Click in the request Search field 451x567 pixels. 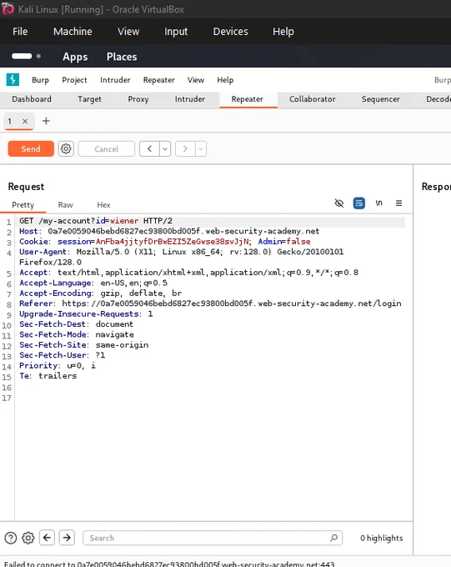(x=213, y=538)
